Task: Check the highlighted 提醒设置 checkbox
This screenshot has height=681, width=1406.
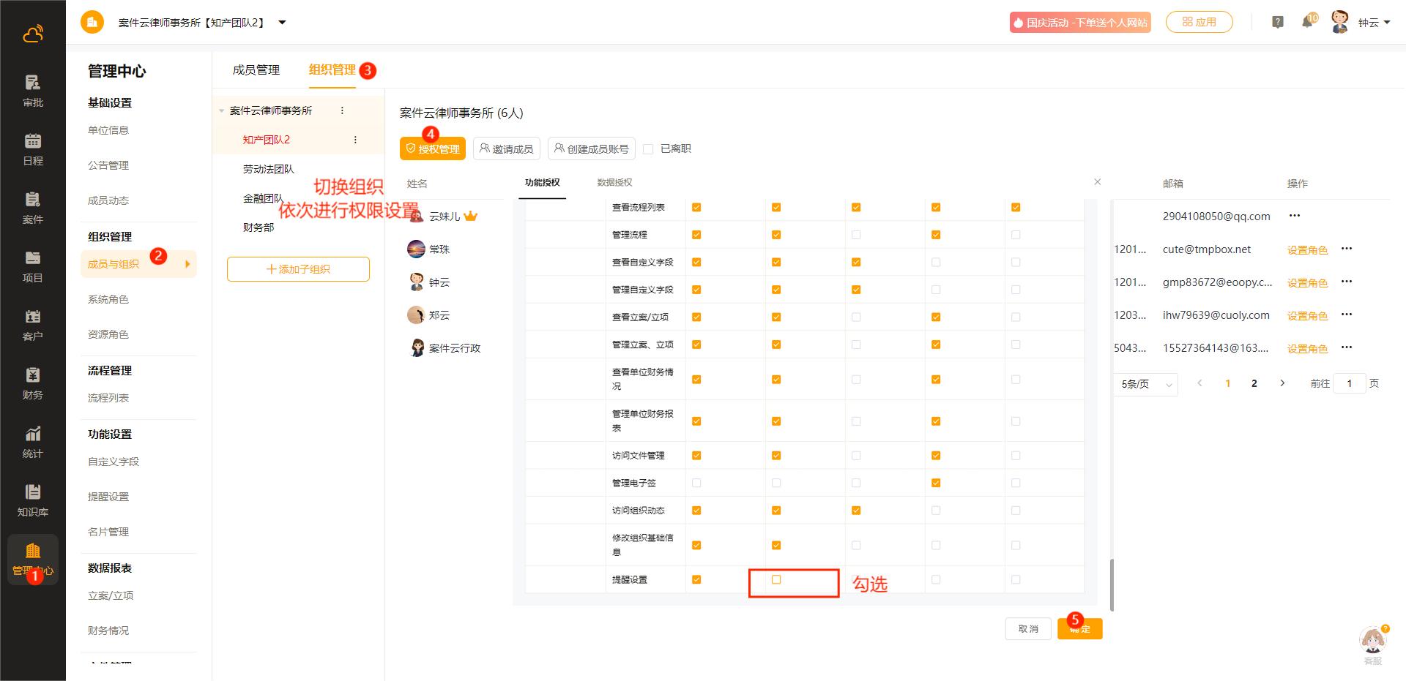Action: (776, 580)
